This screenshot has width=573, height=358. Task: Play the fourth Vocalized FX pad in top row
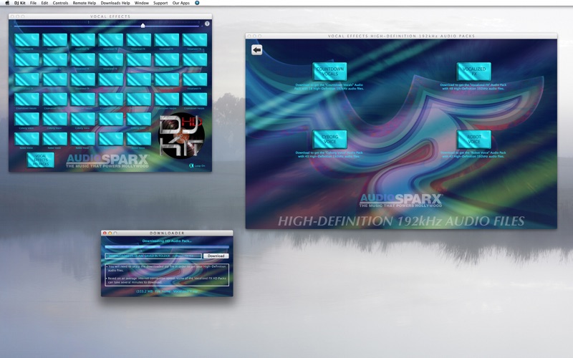(111, 40)
